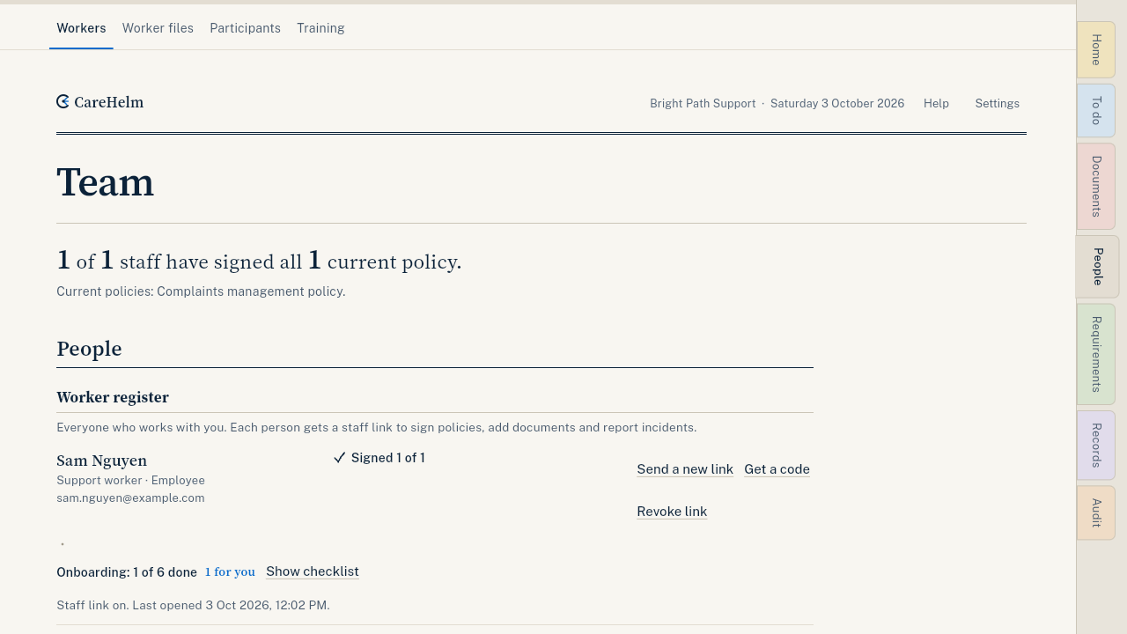The width and height of the screenshot is (1127, 634).
Task: Open the Audit side tab
Action: click(1096, 513)
